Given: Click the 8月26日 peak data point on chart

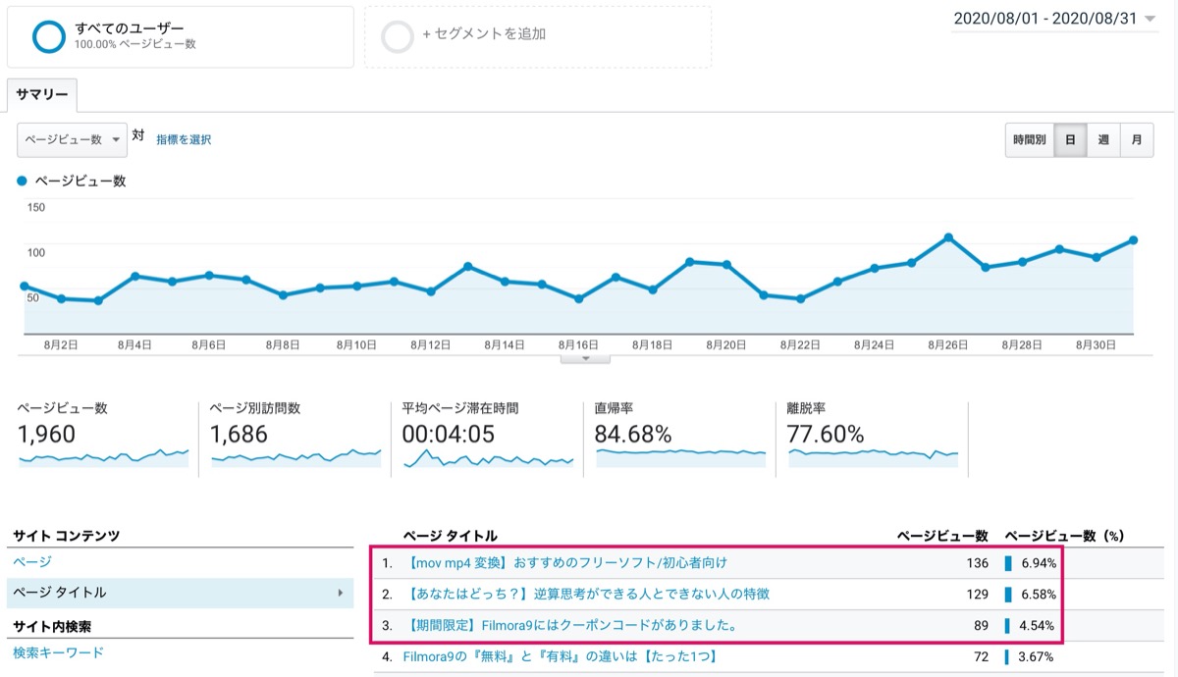Looking at the screenshot, I should point(948,237).
